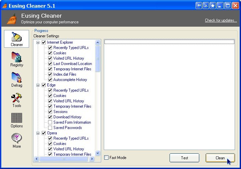Open the Check for updates link
241x169 pixels.
[221, 20]
